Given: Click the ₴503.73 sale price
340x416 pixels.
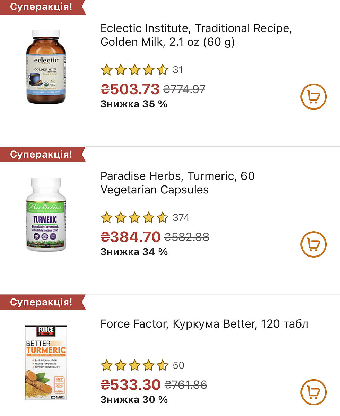Looking at the screenshot, I should [130, 89].
